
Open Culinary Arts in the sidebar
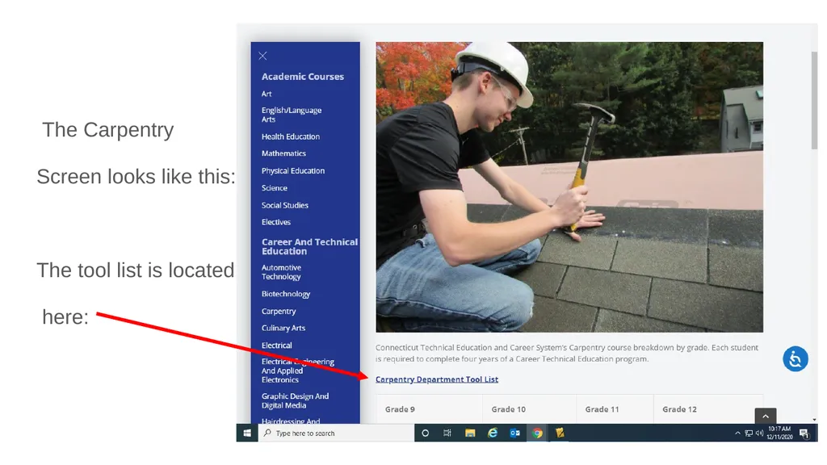click(283, 328)
